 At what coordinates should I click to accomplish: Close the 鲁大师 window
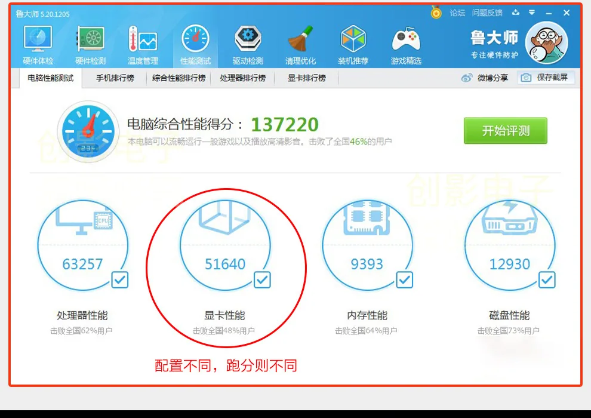point(567,13)
